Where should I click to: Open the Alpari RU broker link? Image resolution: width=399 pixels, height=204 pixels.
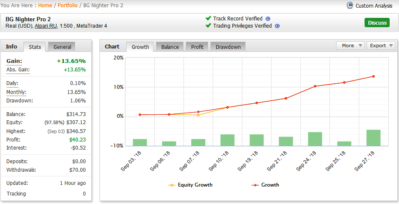pyautogui.click(x=46, y=26)
